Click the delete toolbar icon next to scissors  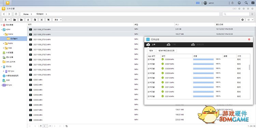48,20
